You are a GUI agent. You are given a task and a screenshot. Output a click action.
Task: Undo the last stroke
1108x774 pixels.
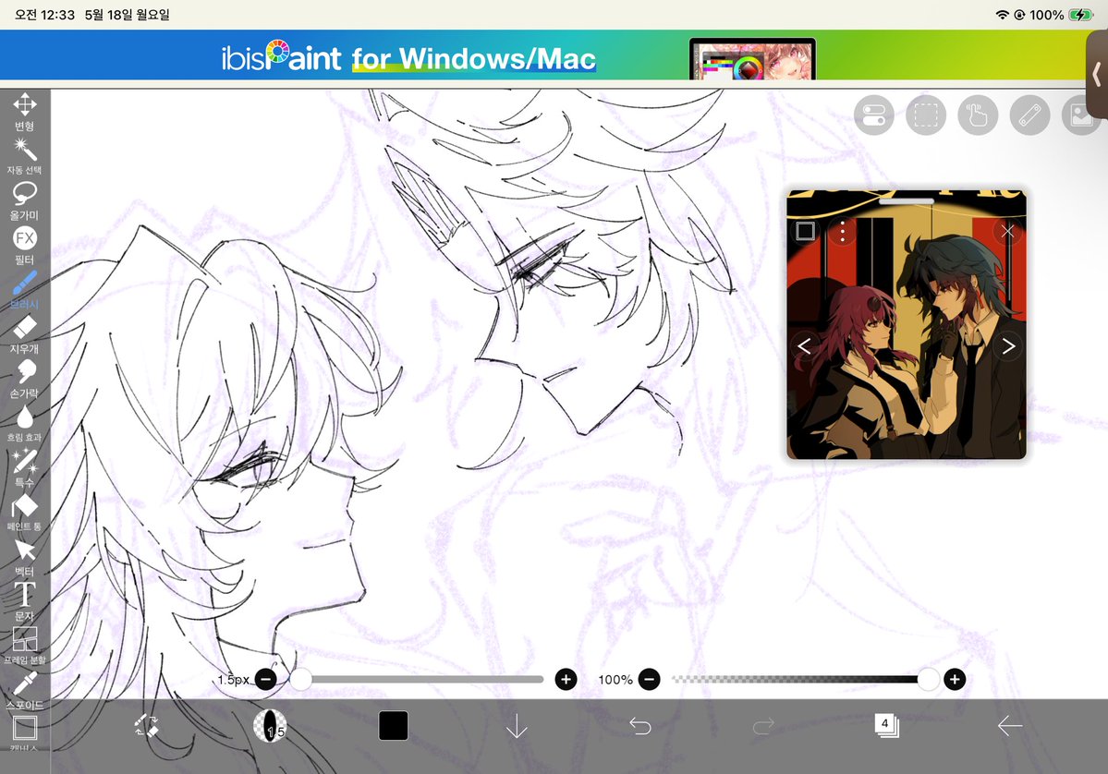tap(640, 726)
